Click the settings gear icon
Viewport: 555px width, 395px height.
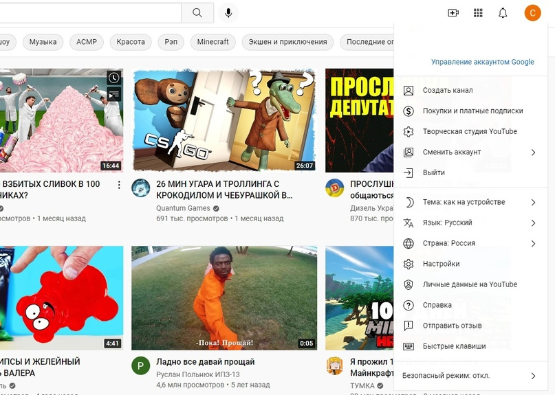point(409,264)
